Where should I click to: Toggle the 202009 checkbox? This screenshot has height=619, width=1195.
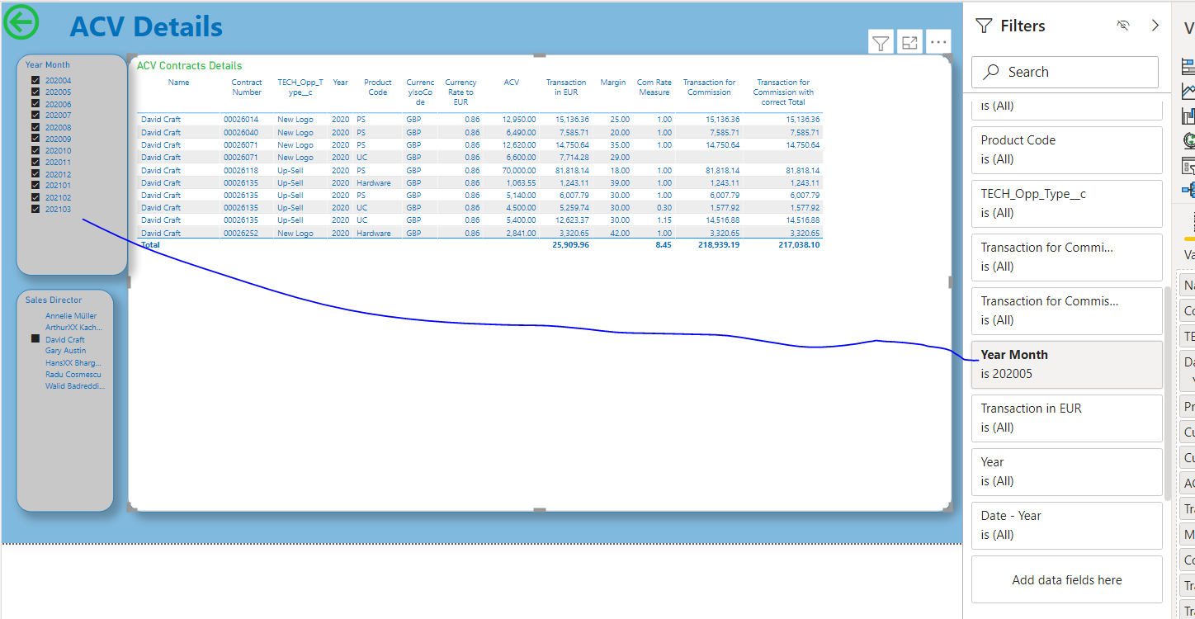pyautogui.click(x=35, y=139)
